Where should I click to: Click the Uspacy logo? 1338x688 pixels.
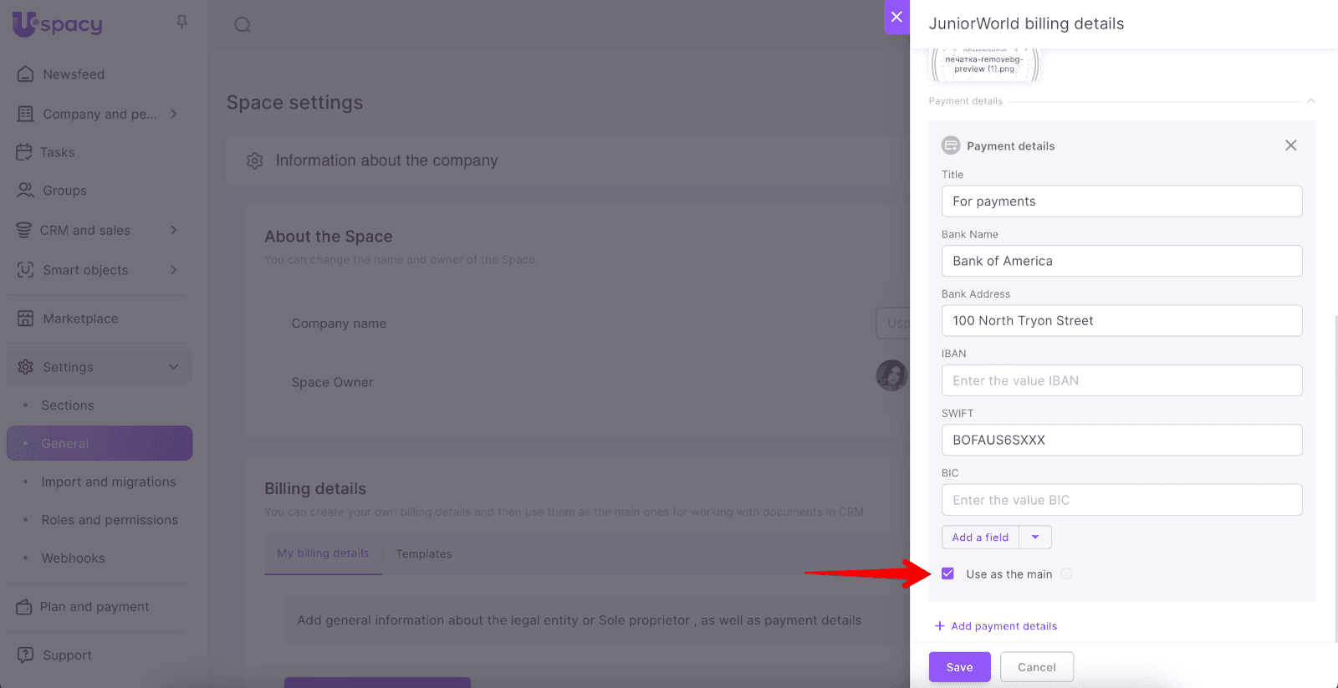pyautogui.click(x=58, y=24)
